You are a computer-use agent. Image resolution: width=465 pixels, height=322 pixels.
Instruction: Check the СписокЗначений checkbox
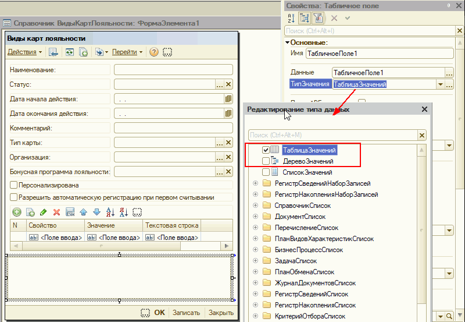point(266,172)
